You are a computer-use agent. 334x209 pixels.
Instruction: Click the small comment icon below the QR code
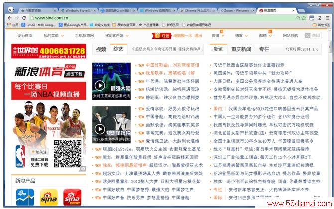(83, 169)
